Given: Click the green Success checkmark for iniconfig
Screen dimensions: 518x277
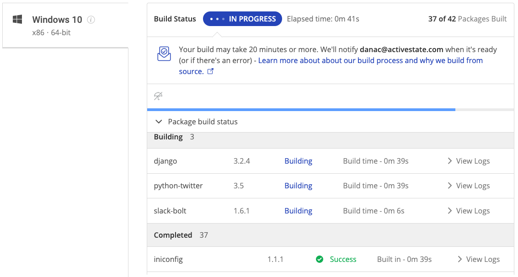Looking at the screenshot, I should click(x=320, y=259).
